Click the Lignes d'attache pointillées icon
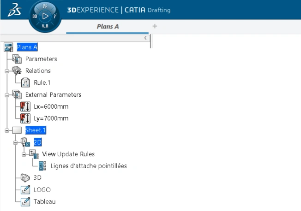Screen dimensions: 301x211 [42, 166]
